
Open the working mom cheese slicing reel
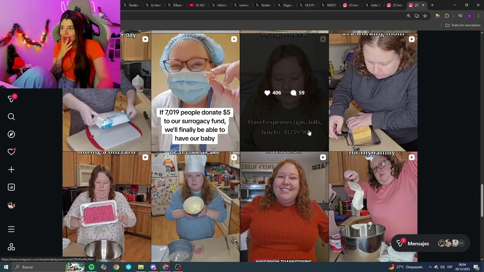(373, 92)
